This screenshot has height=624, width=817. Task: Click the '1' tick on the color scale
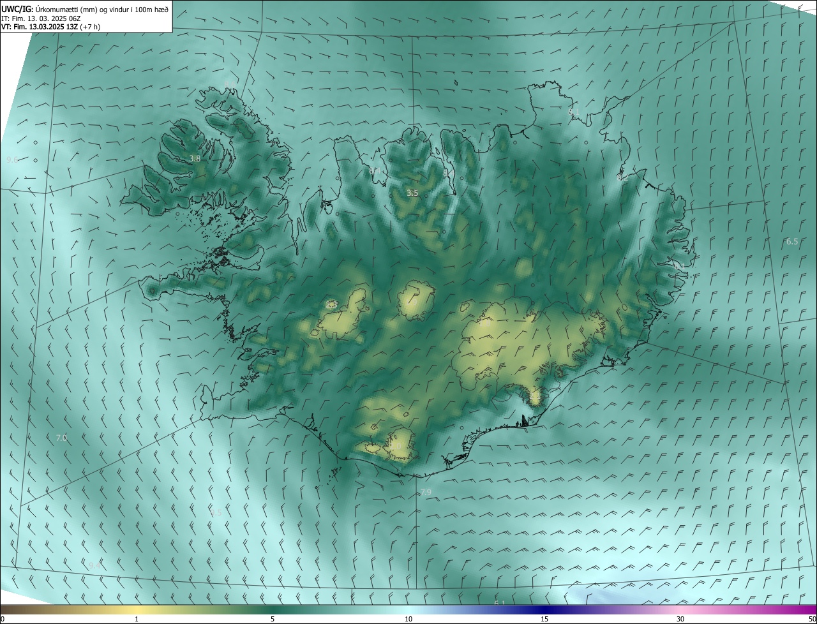137,619
